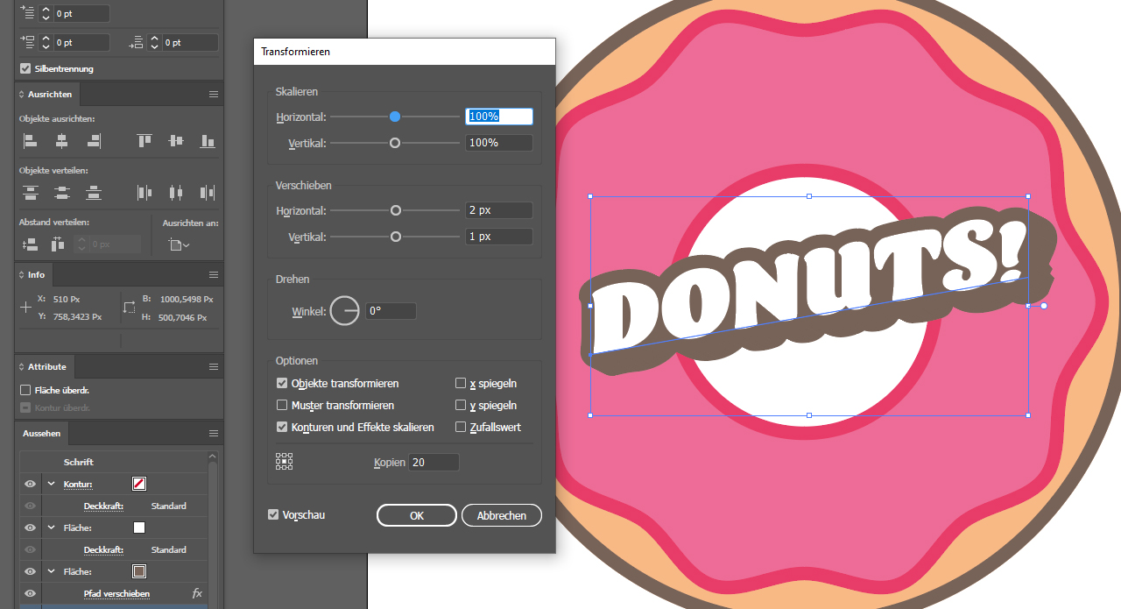The height and width of the screenshot is (609, 1121).
Task: Toggle the Vorschau preview checkbox
Action: [273, 514]
